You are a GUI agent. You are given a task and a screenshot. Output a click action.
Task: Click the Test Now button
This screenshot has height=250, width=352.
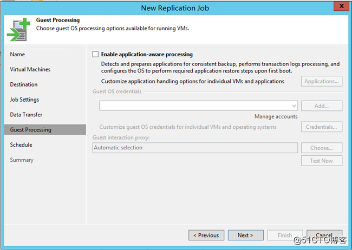[322, 161]
